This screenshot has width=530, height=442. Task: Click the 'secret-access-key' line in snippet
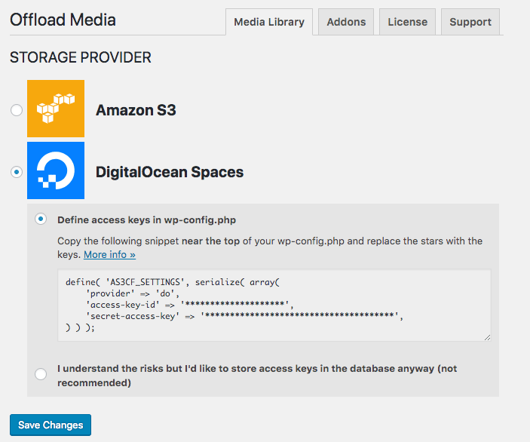tap(245, 316)
